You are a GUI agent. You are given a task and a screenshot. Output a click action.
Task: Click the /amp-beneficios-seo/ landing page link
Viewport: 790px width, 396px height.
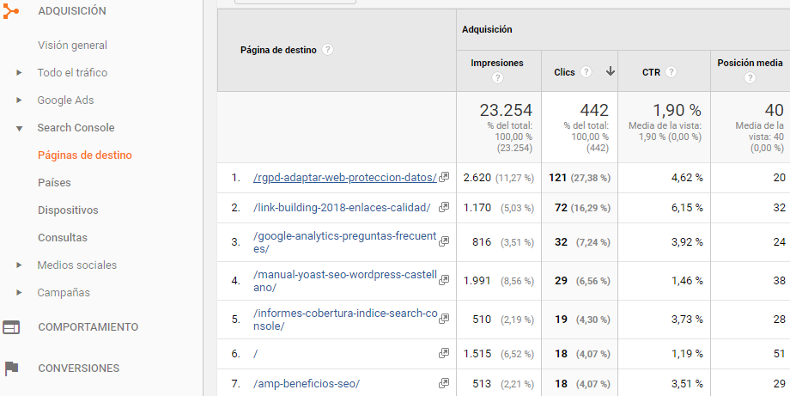click(x=307, y=383)
